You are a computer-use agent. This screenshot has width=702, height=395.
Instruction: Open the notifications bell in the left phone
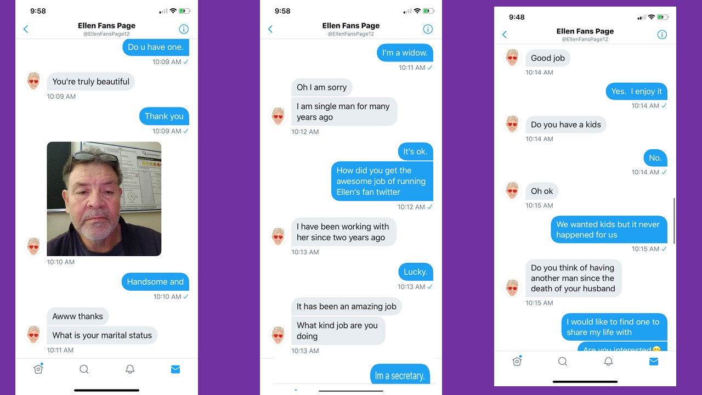130,369
